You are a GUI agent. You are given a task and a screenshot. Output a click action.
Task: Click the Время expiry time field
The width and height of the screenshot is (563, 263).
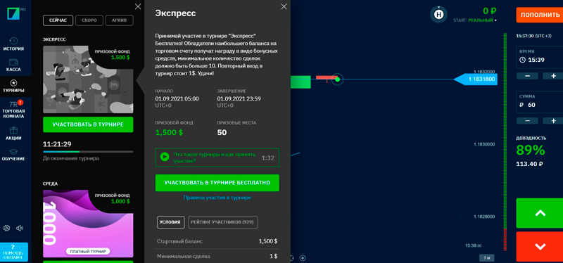[x=540, y=57]
